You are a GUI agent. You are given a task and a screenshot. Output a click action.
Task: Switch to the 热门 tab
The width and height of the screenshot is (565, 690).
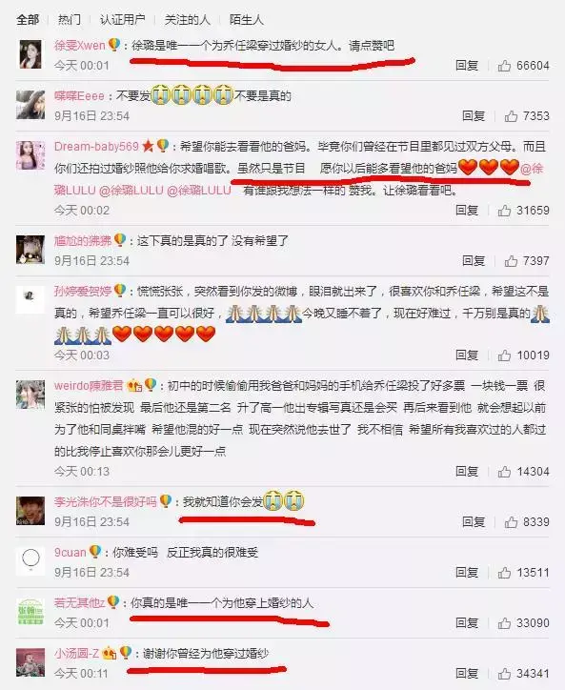[70, 19]
